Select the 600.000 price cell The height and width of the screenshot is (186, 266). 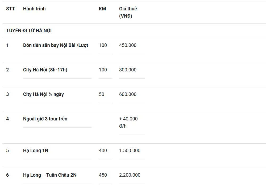(x=128, y=94)
